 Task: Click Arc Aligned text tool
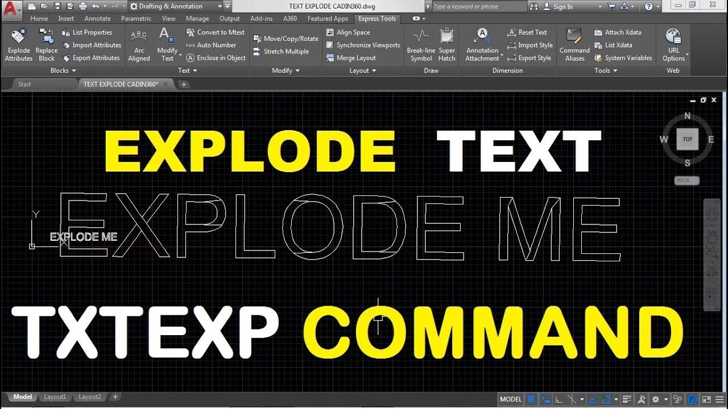(x=139, y=45)
